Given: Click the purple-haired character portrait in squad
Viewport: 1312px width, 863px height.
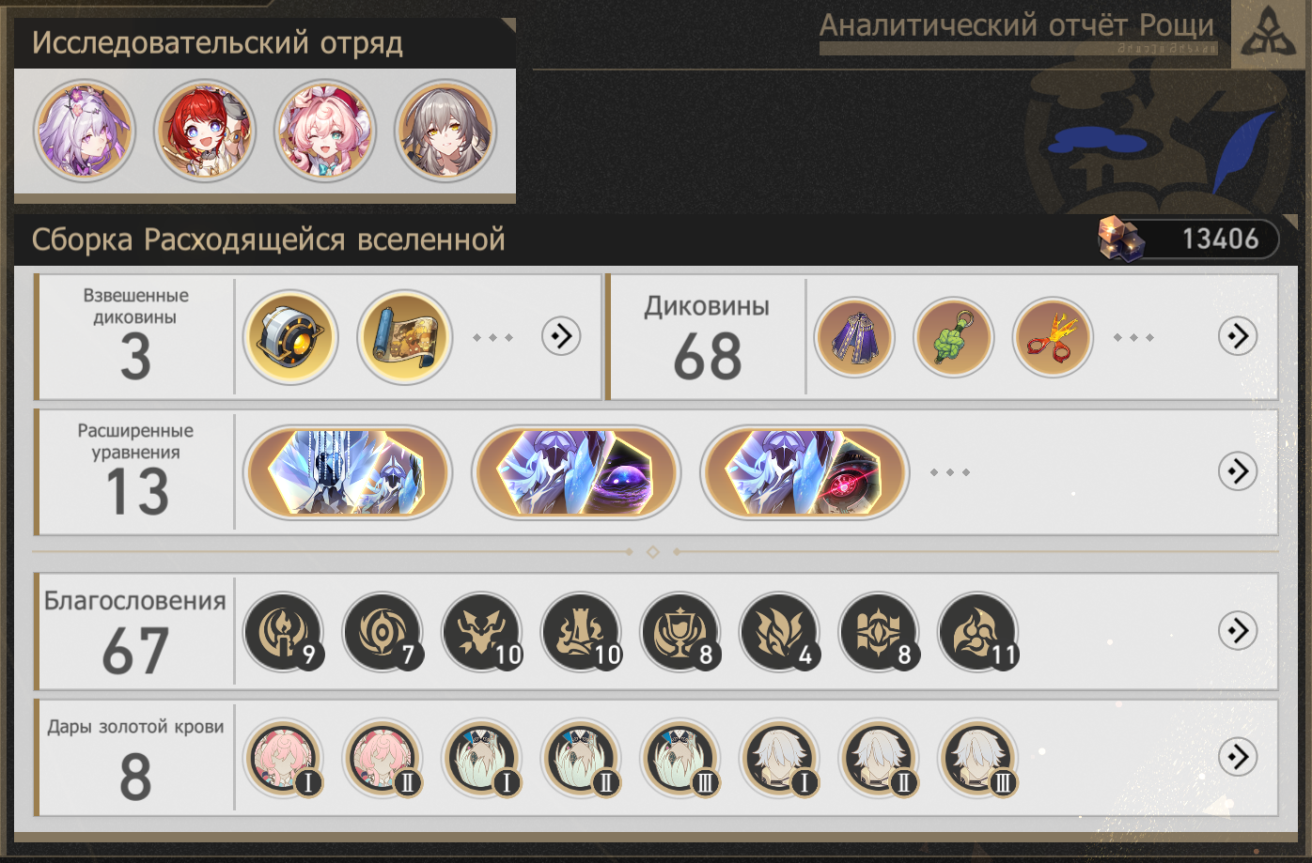Looking at the screenshot, I should [x=85, y=131].
